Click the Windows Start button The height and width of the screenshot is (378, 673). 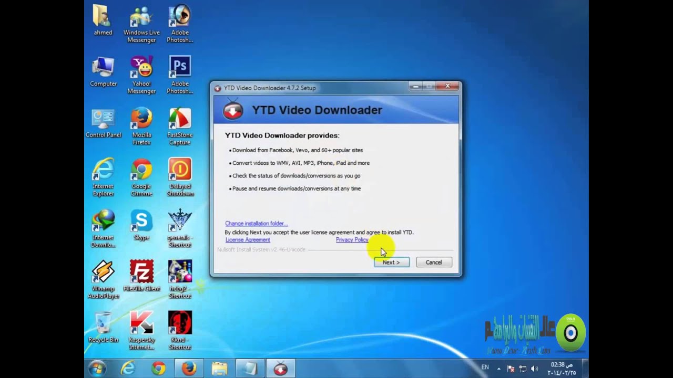click(97, 369)
